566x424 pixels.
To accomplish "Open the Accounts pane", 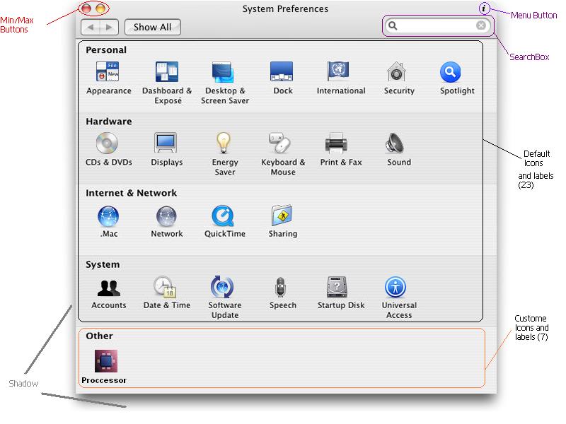I will pos(108,293).
